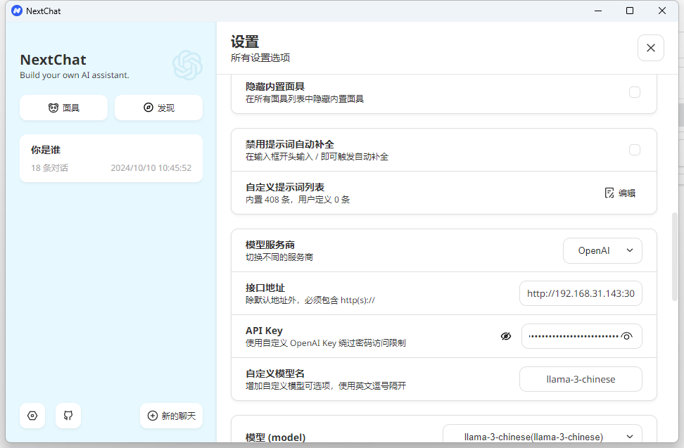
Task: Click the 接口地址 URL input field
Action: click(581, 293)
